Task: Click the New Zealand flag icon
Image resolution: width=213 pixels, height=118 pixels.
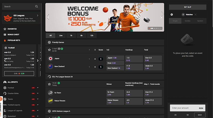Action: click(50, 66)
